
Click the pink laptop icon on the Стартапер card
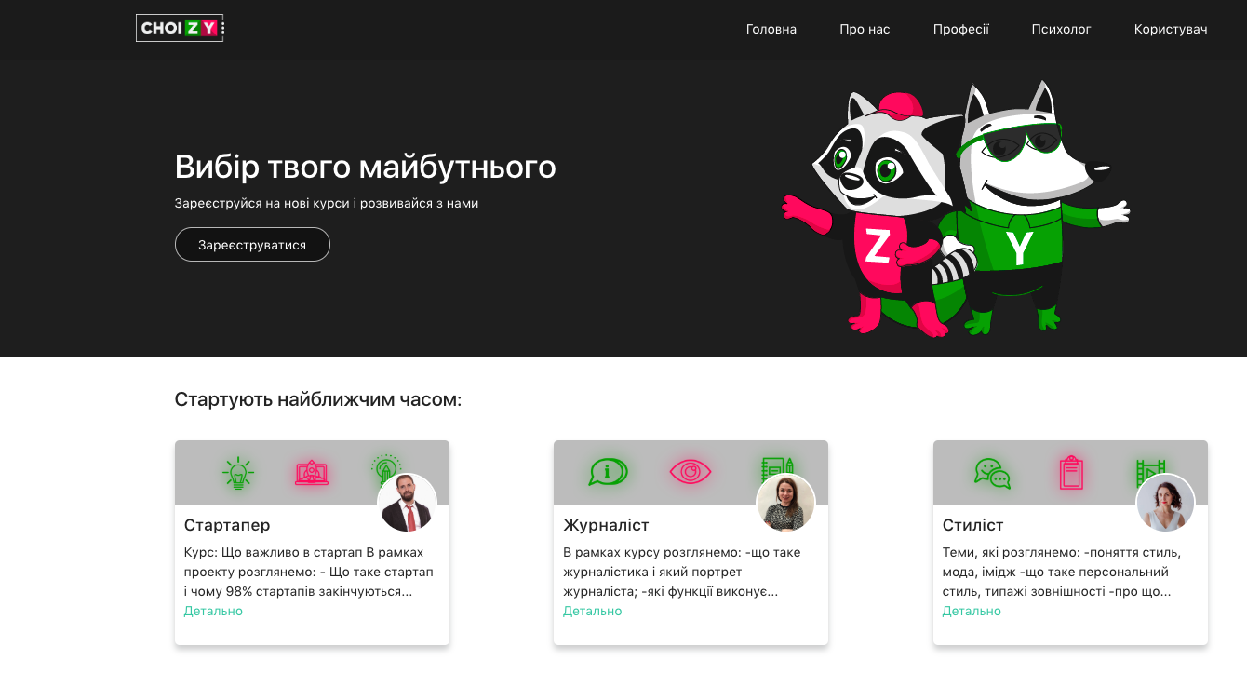point(312,473)
